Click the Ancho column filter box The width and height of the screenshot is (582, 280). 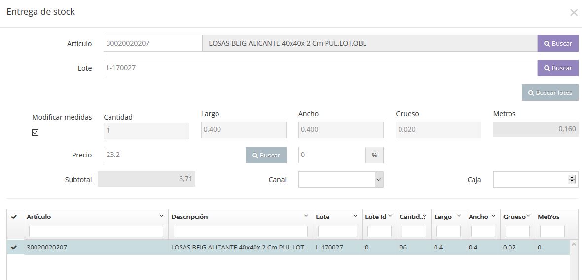point(483,231)
